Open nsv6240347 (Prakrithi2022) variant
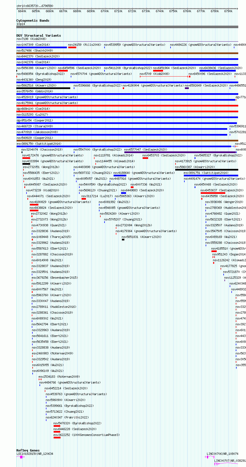Viewport: 246px width, 467px height. point(67,417)
